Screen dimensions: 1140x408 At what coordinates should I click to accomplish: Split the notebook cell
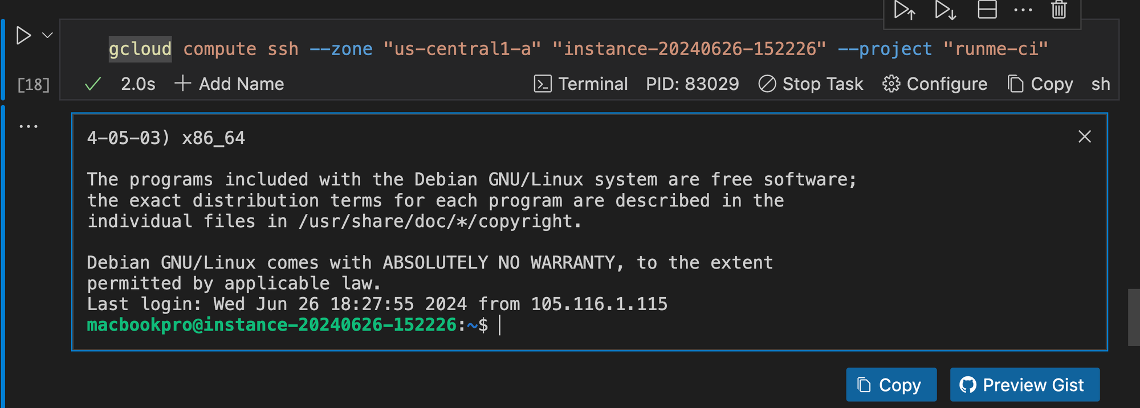coord(987,10)
